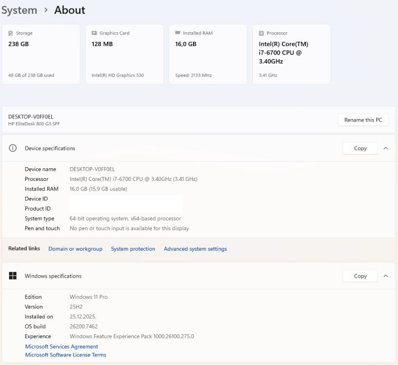Open the Microsoft Services Agreement link
This screenshot has width=398, height=365.
[61, 346]
